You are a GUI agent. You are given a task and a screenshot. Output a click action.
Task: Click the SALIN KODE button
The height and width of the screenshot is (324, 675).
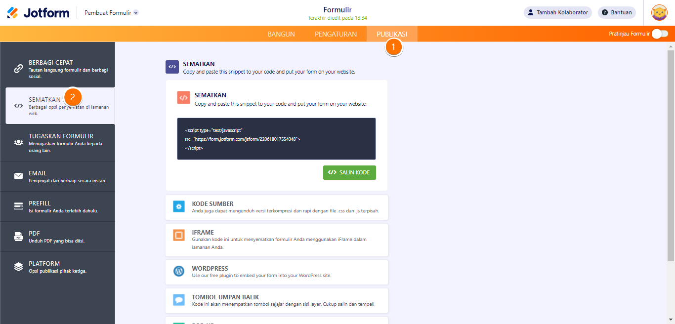click(349, 172)
